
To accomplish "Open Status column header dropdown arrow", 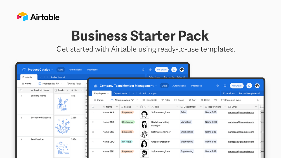I will 136,107.
